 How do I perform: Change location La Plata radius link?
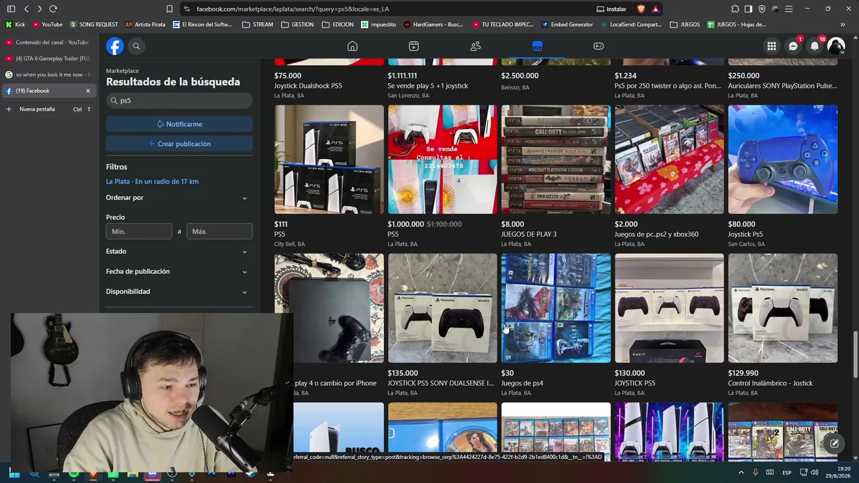click(152, 182)
